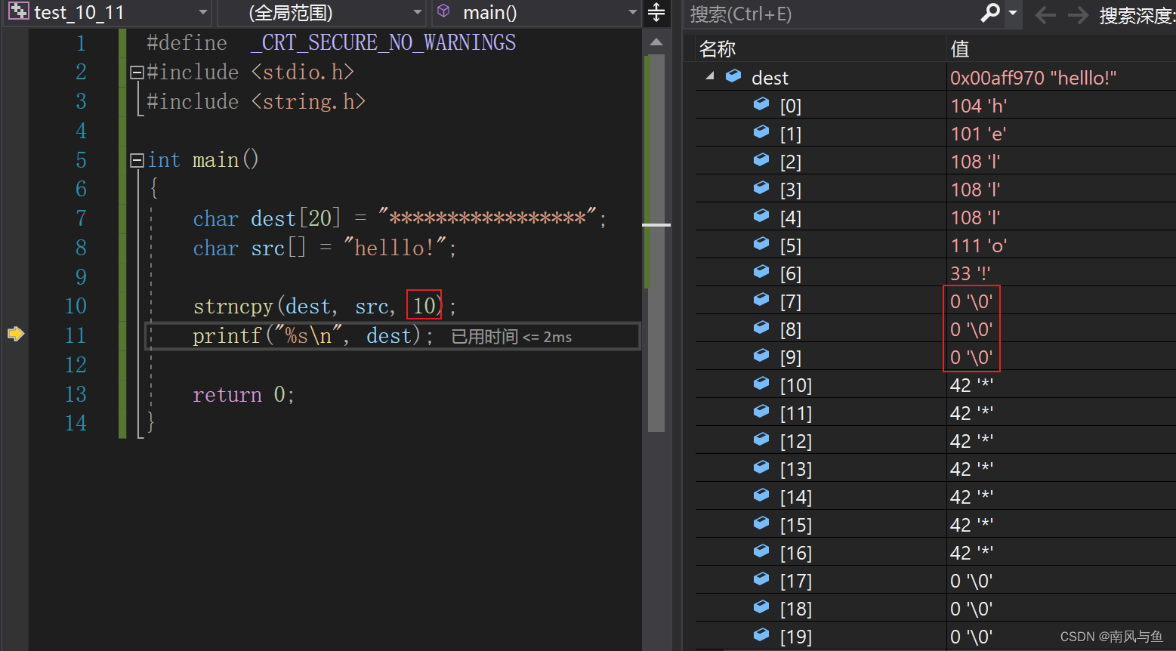Click the cube icon for element [5]
Screen dimensions: 1176x651
click(x=761, y=244)
